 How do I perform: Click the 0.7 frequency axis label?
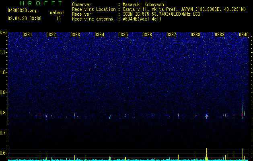3,133
